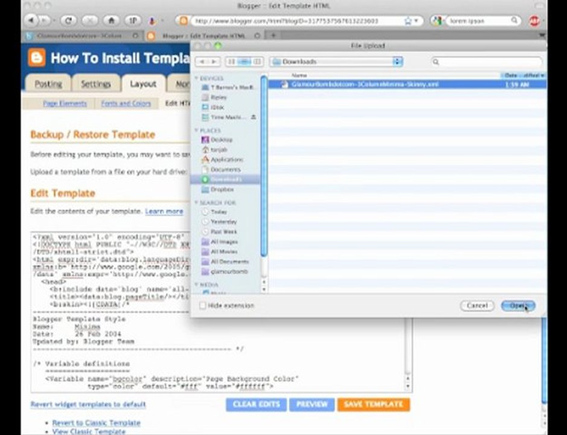Open the Downloads folder location dropdown

(x=336, y=62)
